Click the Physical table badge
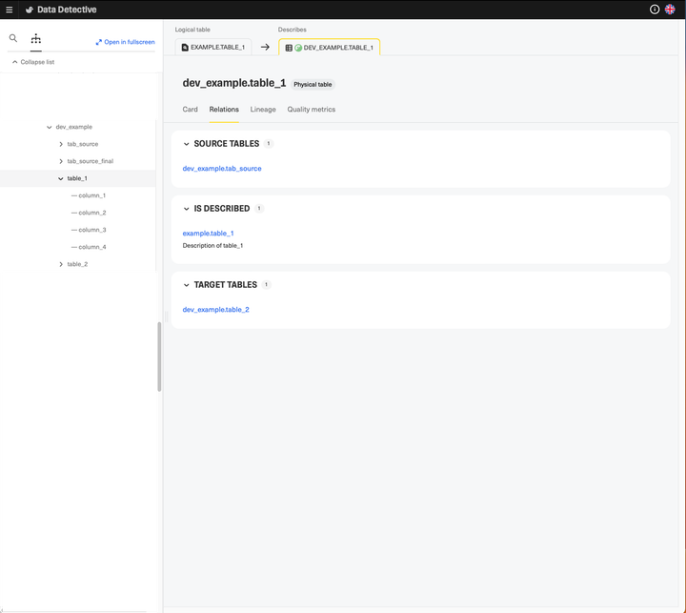This screenshot has height=613, width=686. 313,85
